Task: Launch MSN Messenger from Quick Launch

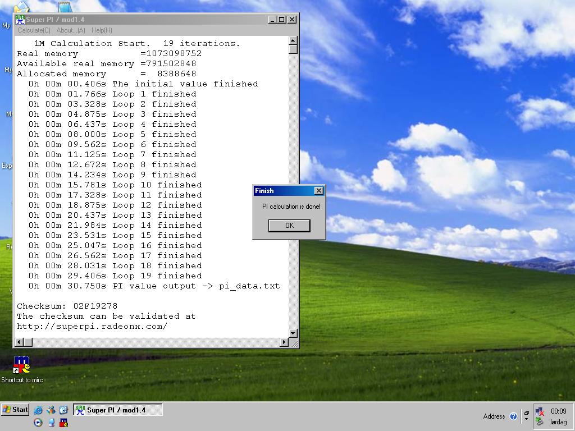Action: [51, 410]
